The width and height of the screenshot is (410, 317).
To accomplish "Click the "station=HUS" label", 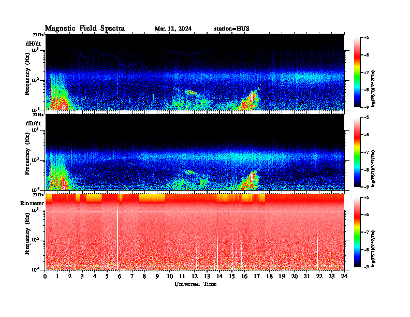I will tap(232, 29).
